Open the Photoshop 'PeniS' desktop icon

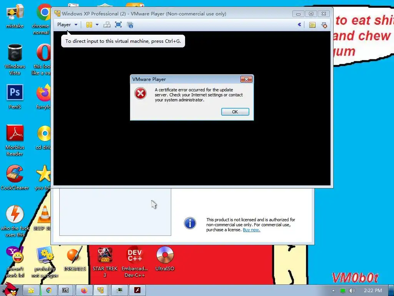[x=15, y=97]
